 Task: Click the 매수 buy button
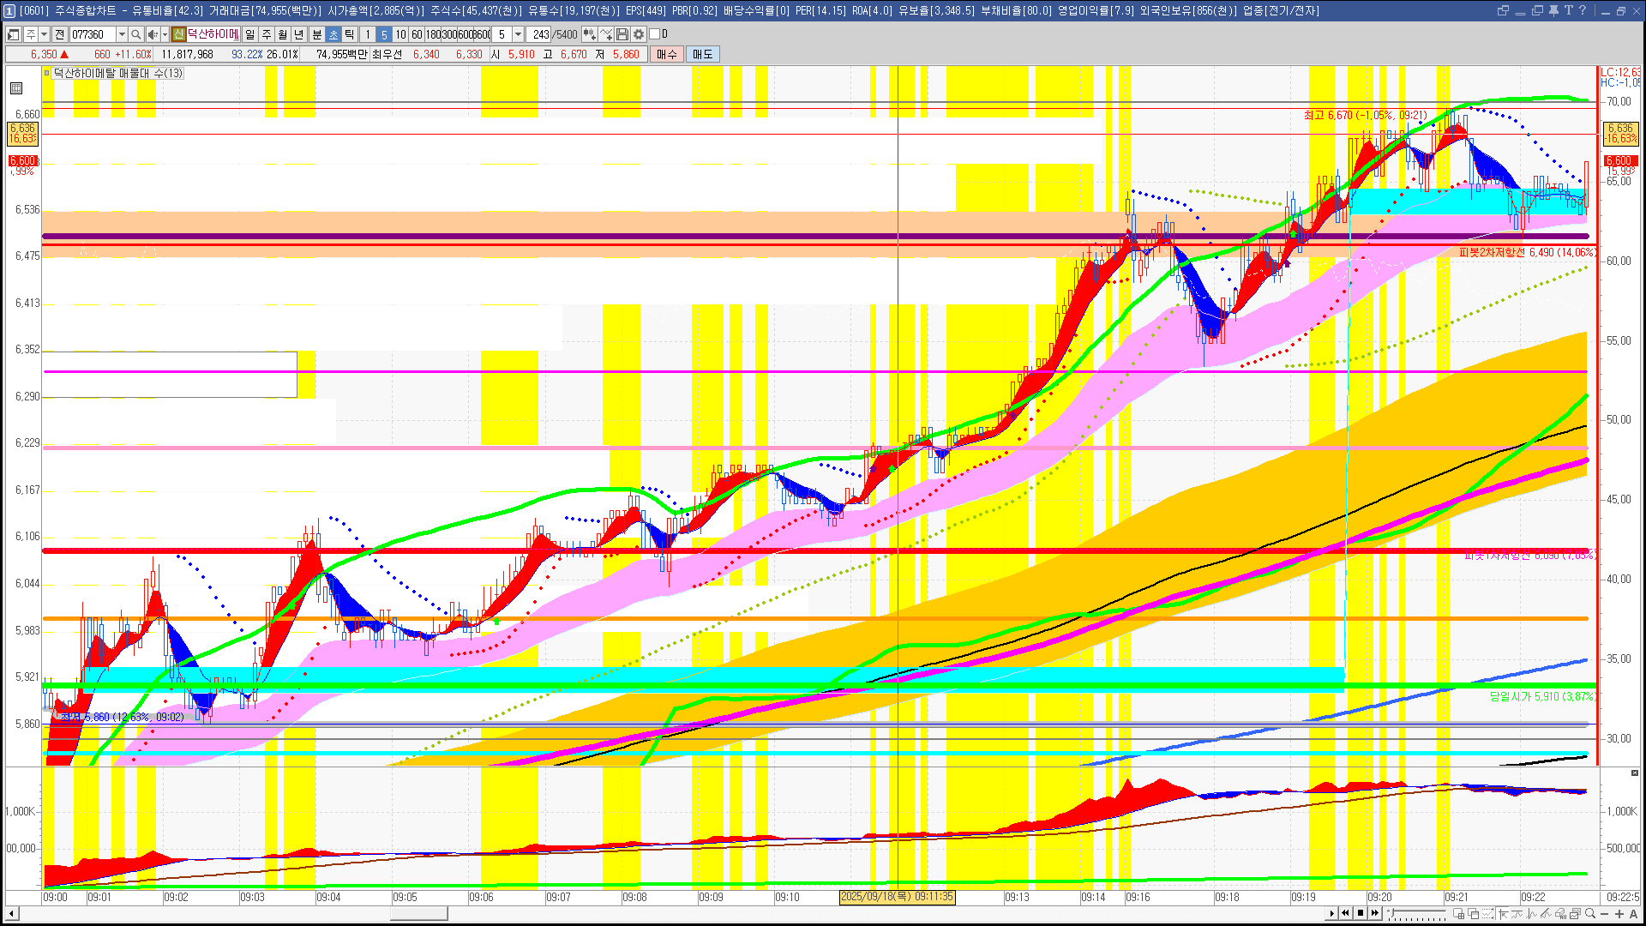point(667,54)
